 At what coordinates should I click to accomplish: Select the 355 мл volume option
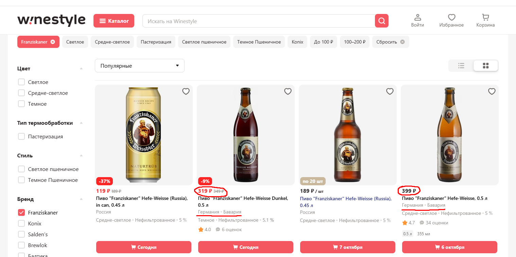coord(424,234)
